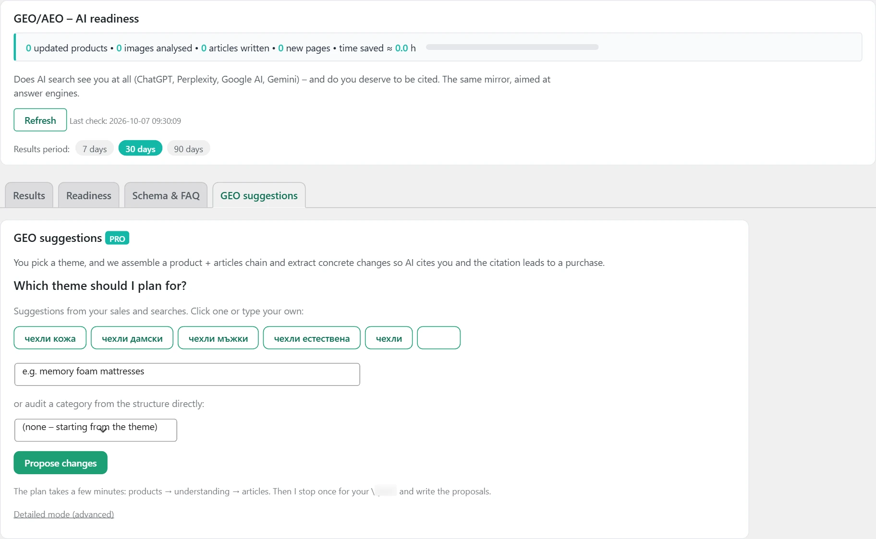Choose the 'чехли мъжки' suggestion chip

218,338
